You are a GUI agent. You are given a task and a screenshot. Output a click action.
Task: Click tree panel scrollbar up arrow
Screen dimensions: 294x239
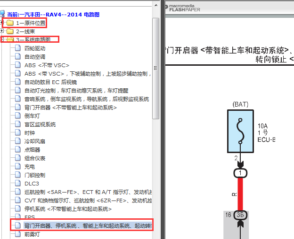pos(156,5)
